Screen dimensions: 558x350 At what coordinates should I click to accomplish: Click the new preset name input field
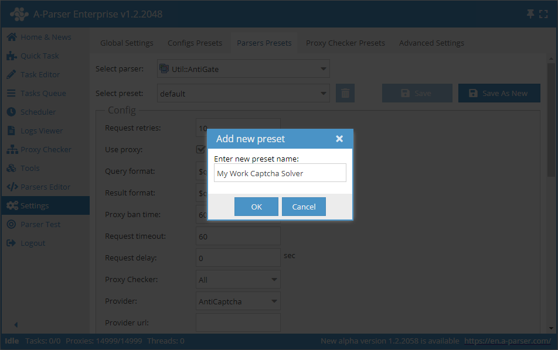click(280, 173)
